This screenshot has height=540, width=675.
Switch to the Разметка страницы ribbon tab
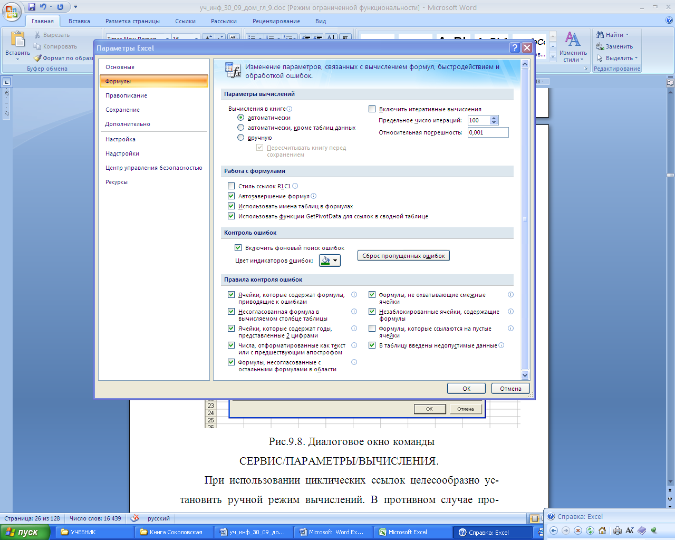132,21
